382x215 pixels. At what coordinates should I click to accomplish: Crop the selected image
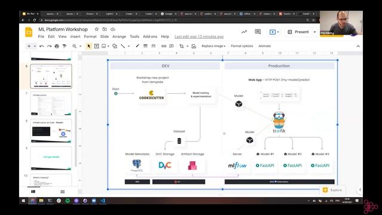tap(181, 46)
